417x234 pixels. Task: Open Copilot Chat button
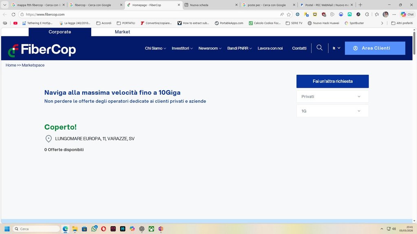[x=407, y=14]
